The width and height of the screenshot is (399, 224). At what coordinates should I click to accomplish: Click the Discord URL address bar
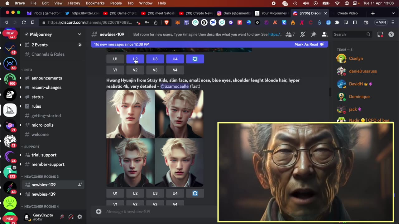(90, 22)
